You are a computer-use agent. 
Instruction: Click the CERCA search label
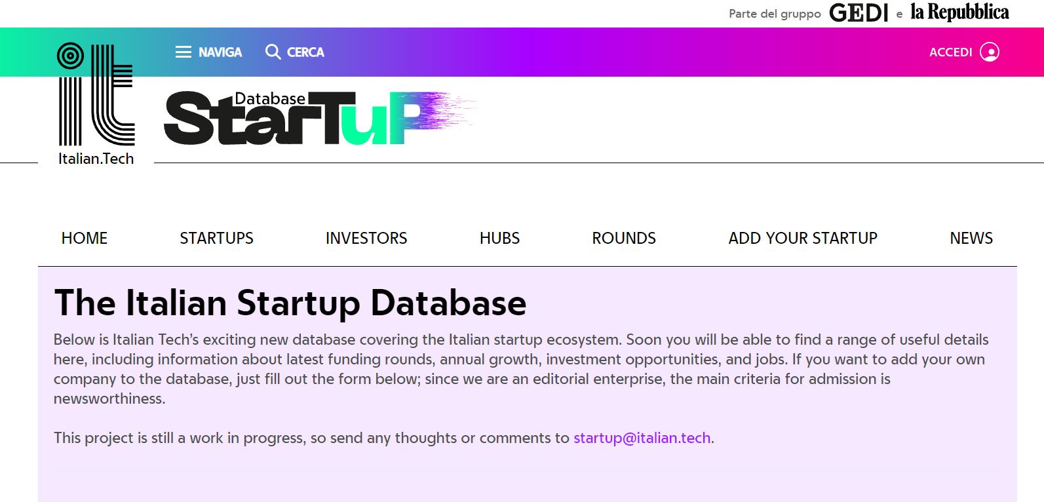pos(305,52)
